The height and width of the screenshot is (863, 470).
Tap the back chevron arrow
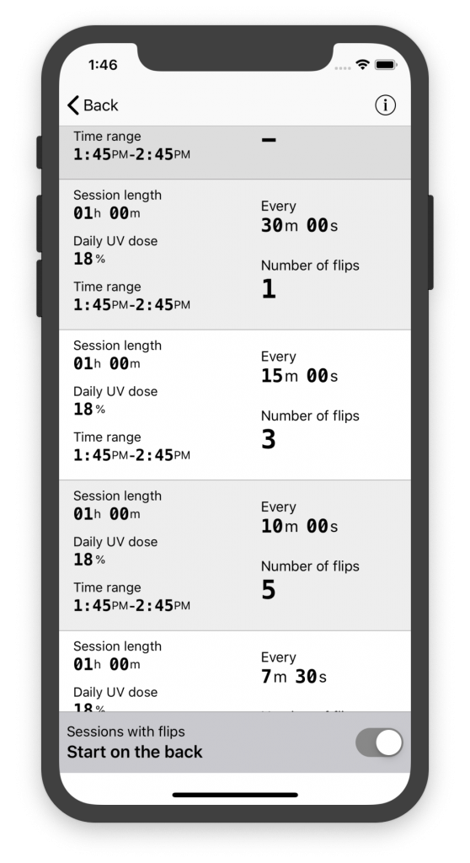pos(73,105)
